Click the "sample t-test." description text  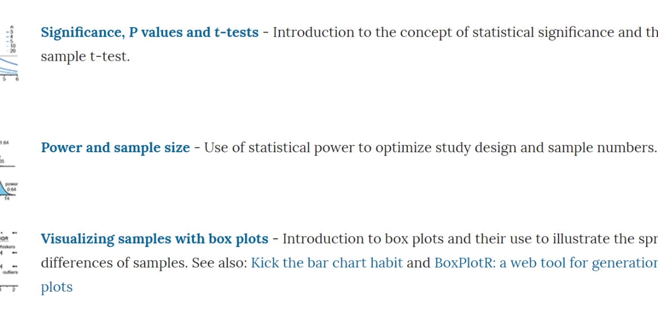85,57
